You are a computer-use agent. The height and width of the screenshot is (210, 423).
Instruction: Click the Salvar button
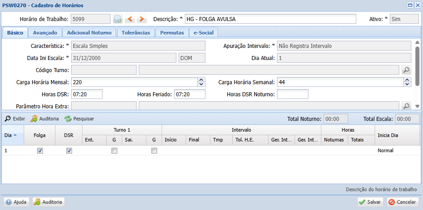[x=371, y=202]
